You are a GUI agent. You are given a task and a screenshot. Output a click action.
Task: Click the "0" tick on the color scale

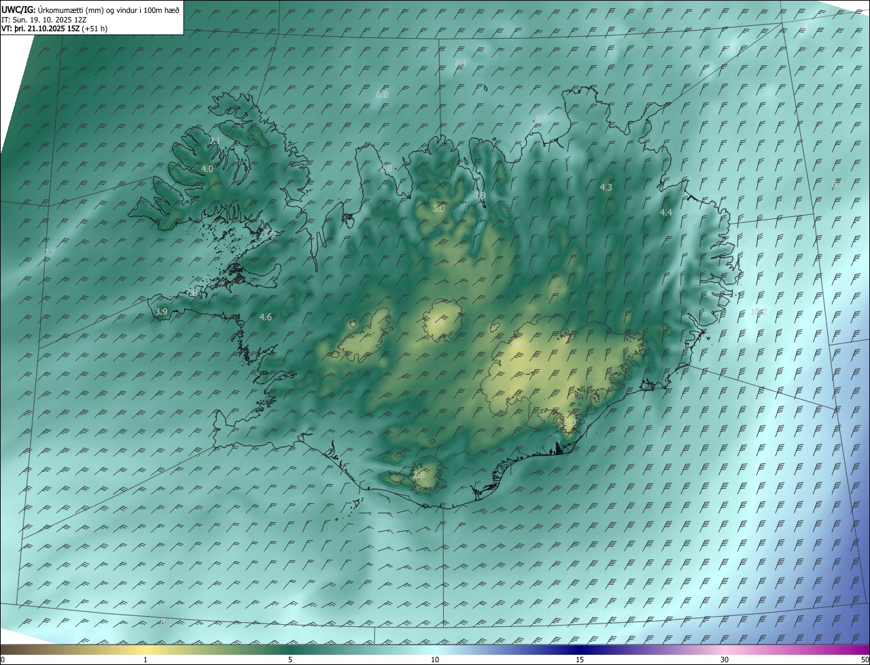pyautogui.click(x=3, y=660)
